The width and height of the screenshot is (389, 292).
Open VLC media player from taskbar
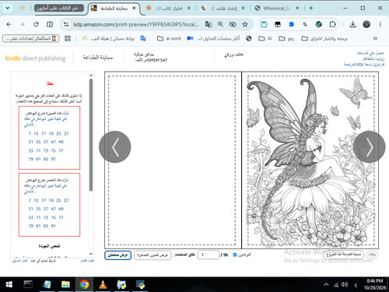[103, 284]
